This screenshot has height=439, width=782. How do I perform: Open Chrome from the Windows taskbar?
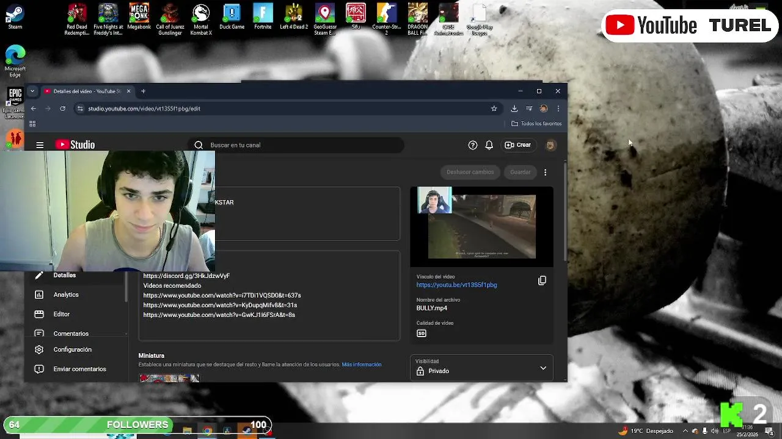[208, 430]
